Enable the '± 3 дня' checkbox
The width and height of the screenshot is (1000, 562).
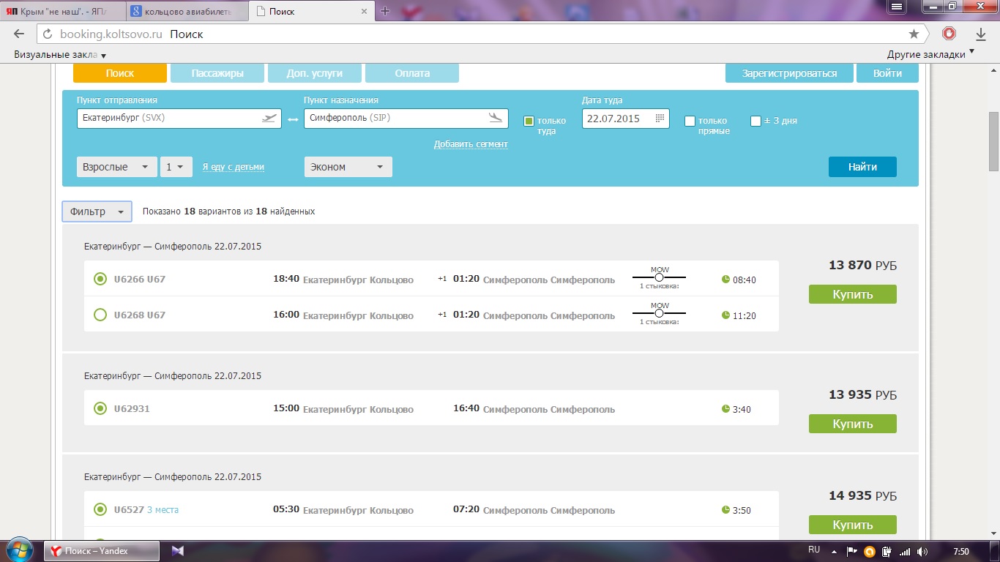(755, 121)
